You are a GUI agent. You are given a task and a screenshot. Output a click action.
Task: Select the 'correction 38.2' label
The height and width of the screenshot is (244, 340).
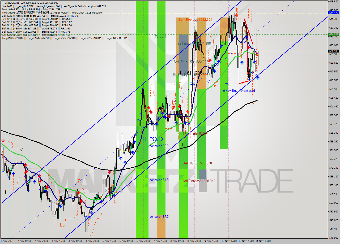click(159, 146)
